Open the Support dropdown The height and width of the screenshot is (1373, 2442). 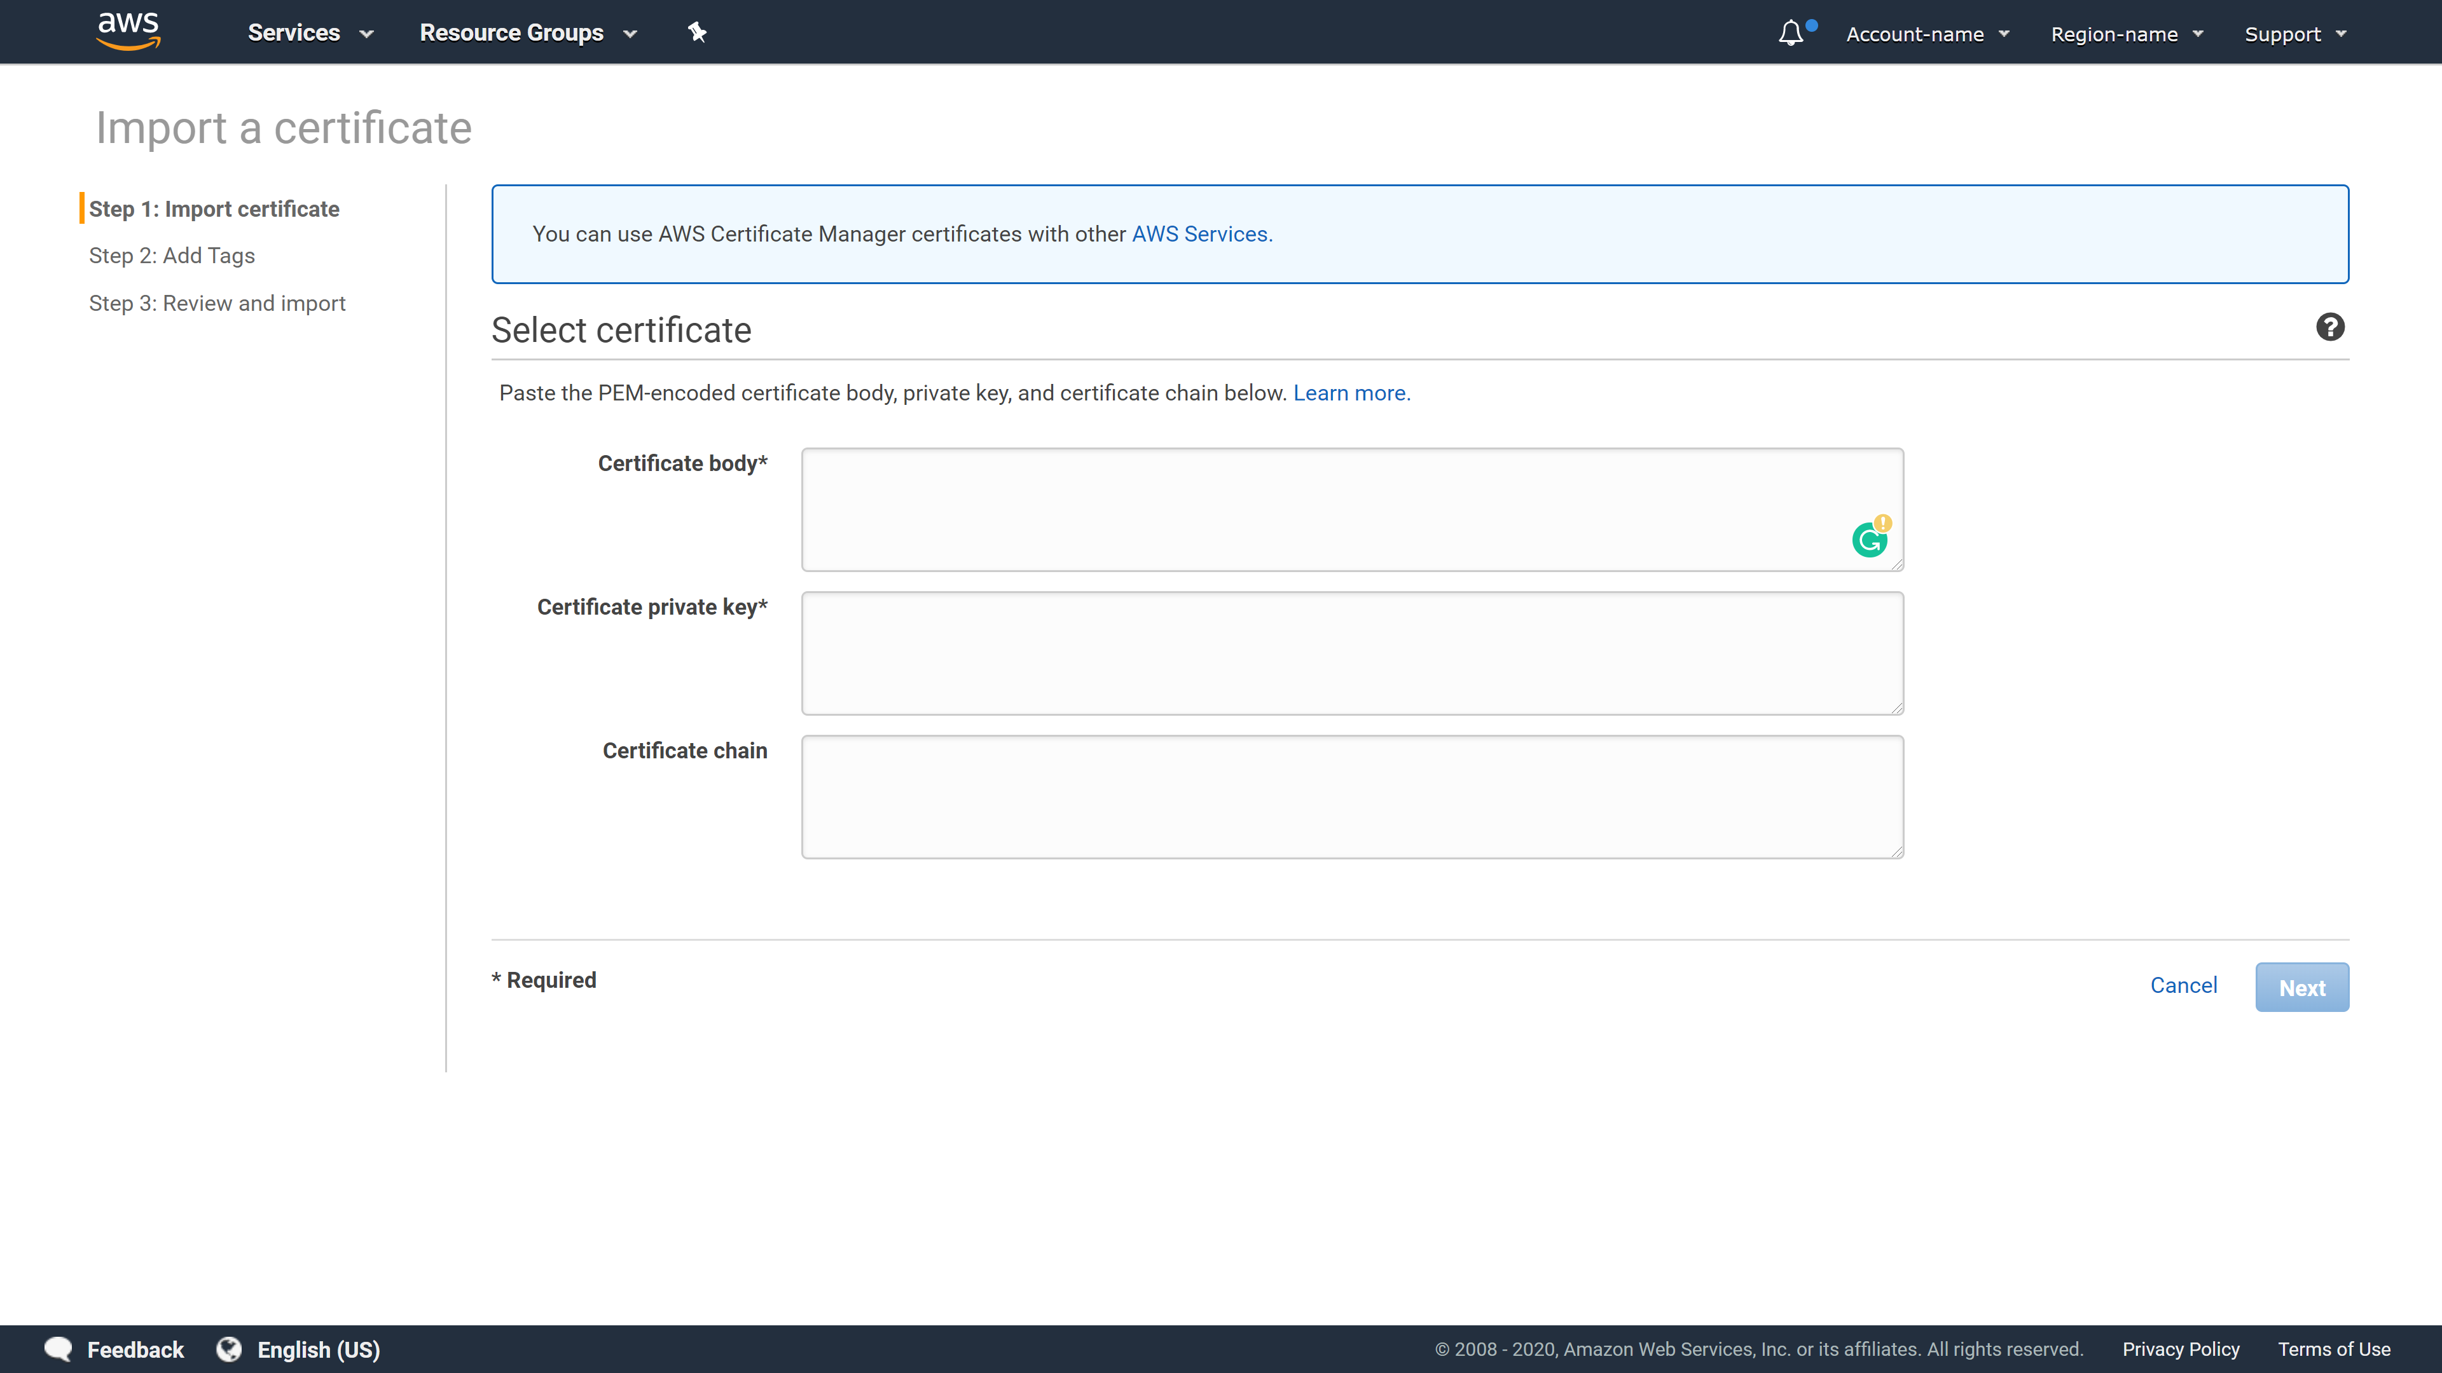2295,34
